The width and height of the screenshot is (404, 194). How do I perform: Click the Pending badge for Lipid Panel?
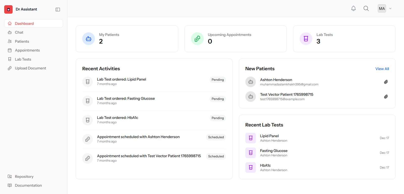pyautogui.click(x=218, y=80)
